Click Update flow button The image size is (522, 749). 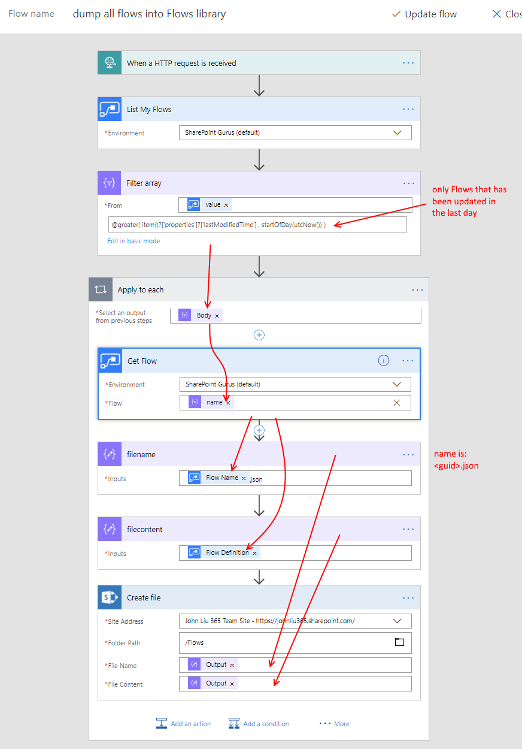click(424, 14)
